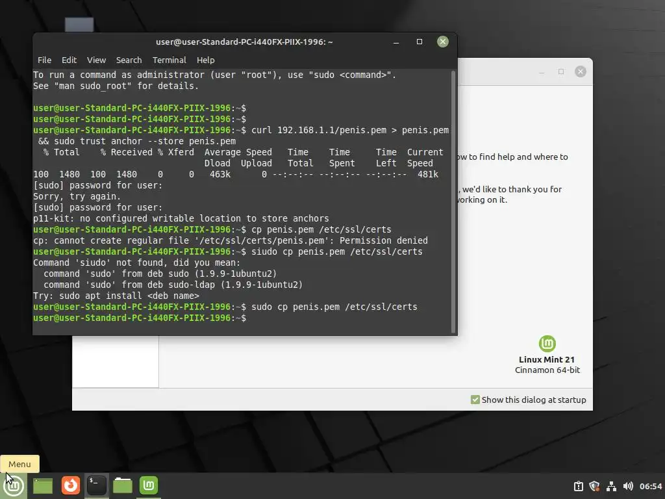665x499 pixels.
Task: Open the removable drives tray icon
Action: coord(578,486)
